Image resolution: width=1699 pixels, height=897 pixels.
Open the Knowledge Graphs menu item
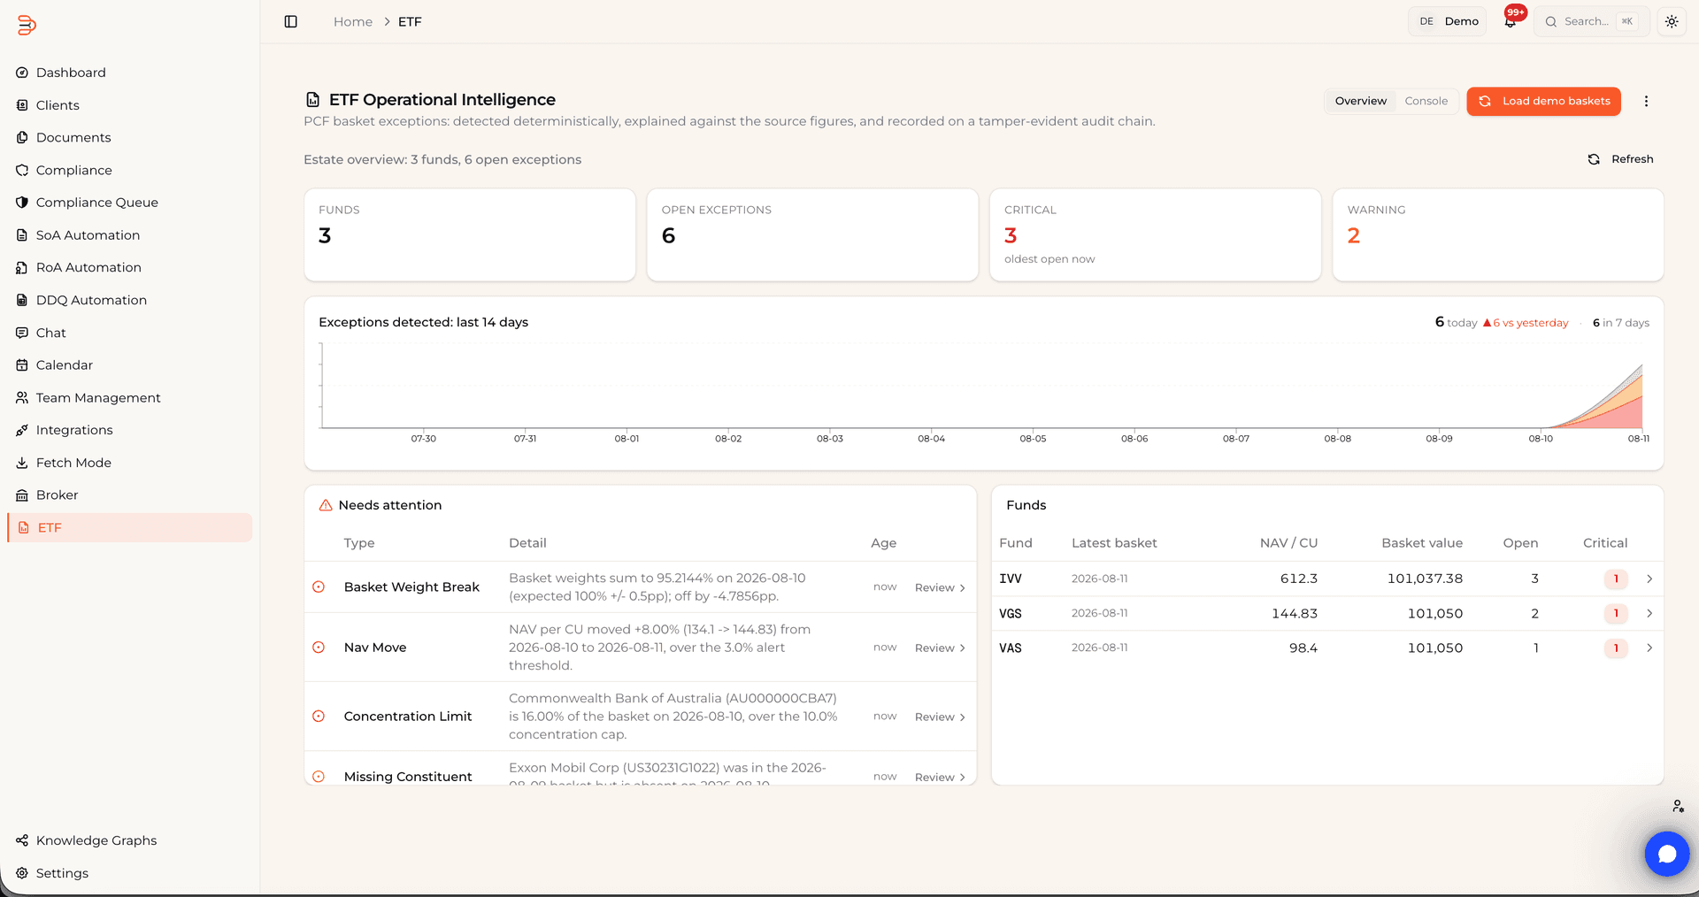click(129, 840)
